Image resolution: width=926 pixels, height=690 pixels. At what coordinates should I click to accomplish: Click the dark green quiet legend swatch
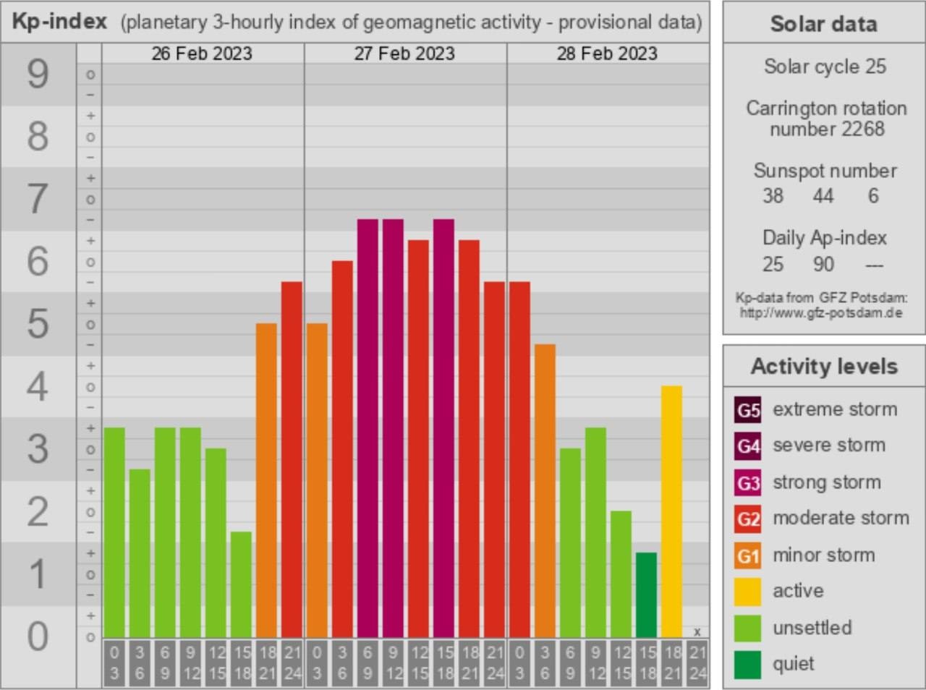coord(748,665)
